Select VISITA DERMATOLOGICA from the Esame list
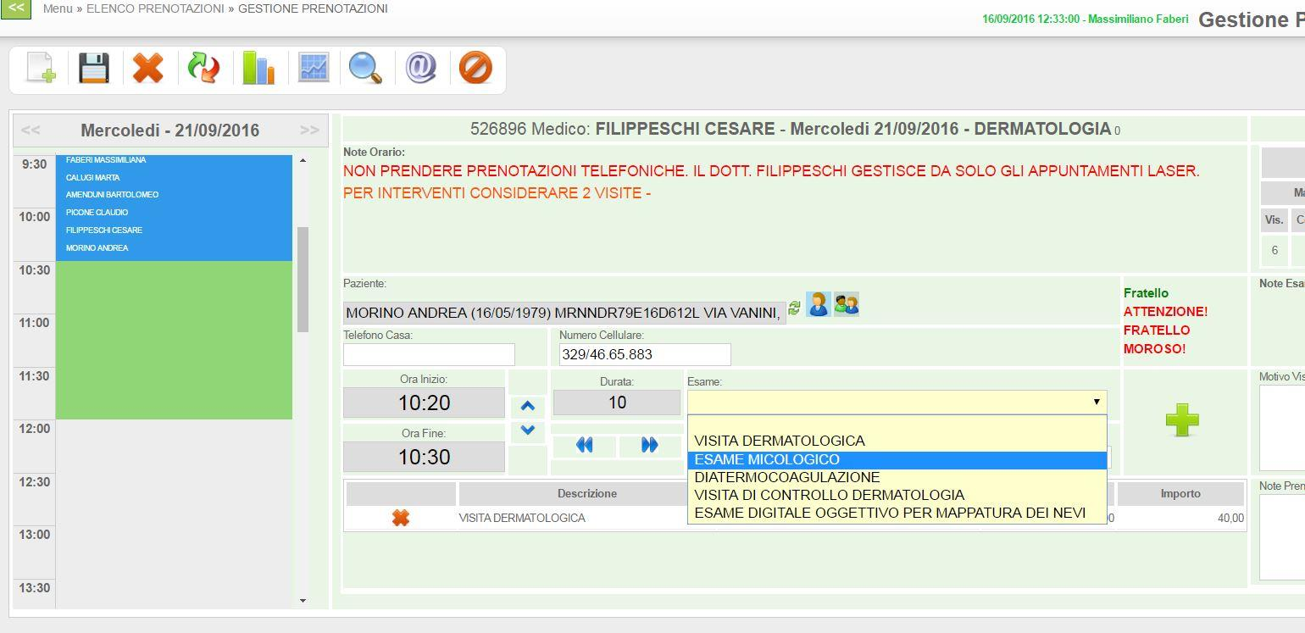This screenshot has width=1305, height=633. [x=897, y=441]
